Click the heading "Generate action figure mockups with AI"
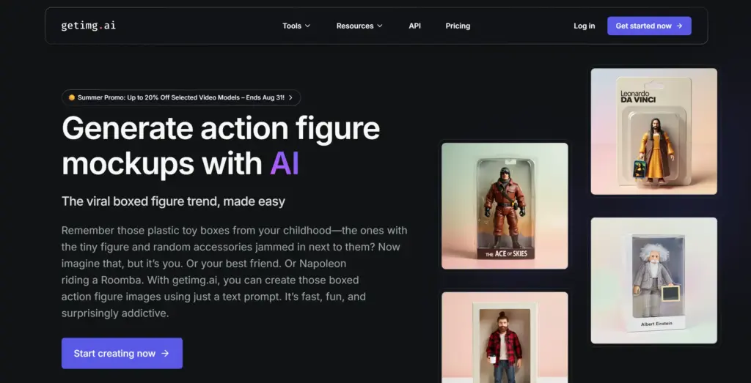 click(221, 146)
